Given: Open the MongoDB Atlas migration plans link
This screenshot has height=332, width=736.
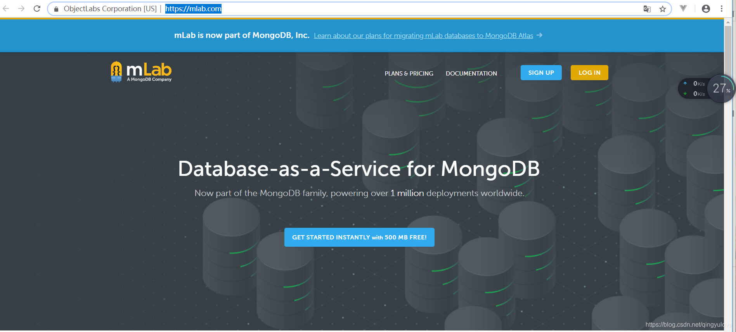Looking at the screenshot, I should coord(423,36).
